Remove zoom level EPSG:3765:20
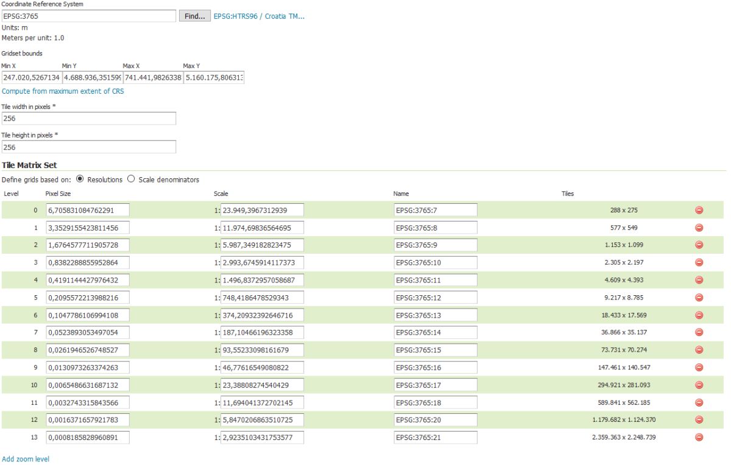 699,419
